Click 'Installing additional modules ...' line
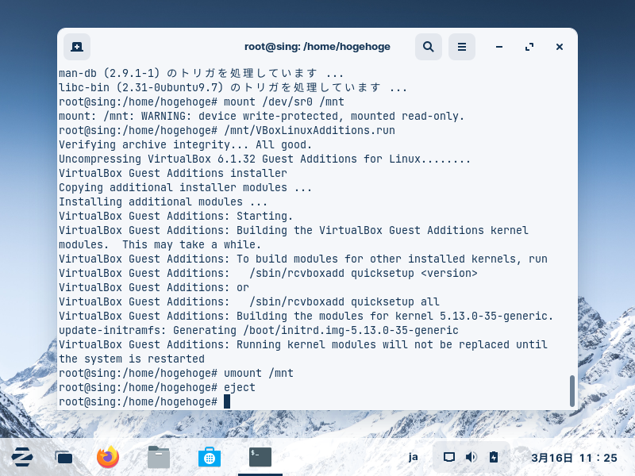This screenshot has height=476, width=635. pyautogui.click(x=164, y=202)
